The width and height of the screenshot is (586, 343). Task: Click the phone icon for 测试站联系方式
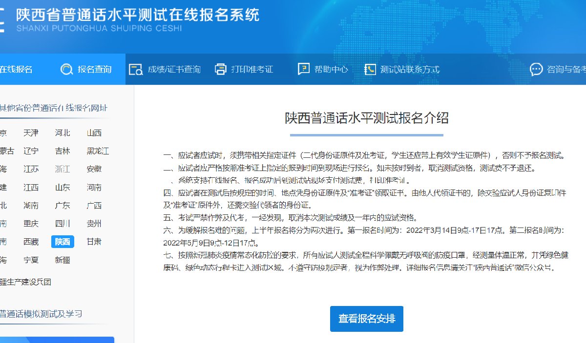tap(370, 69)
